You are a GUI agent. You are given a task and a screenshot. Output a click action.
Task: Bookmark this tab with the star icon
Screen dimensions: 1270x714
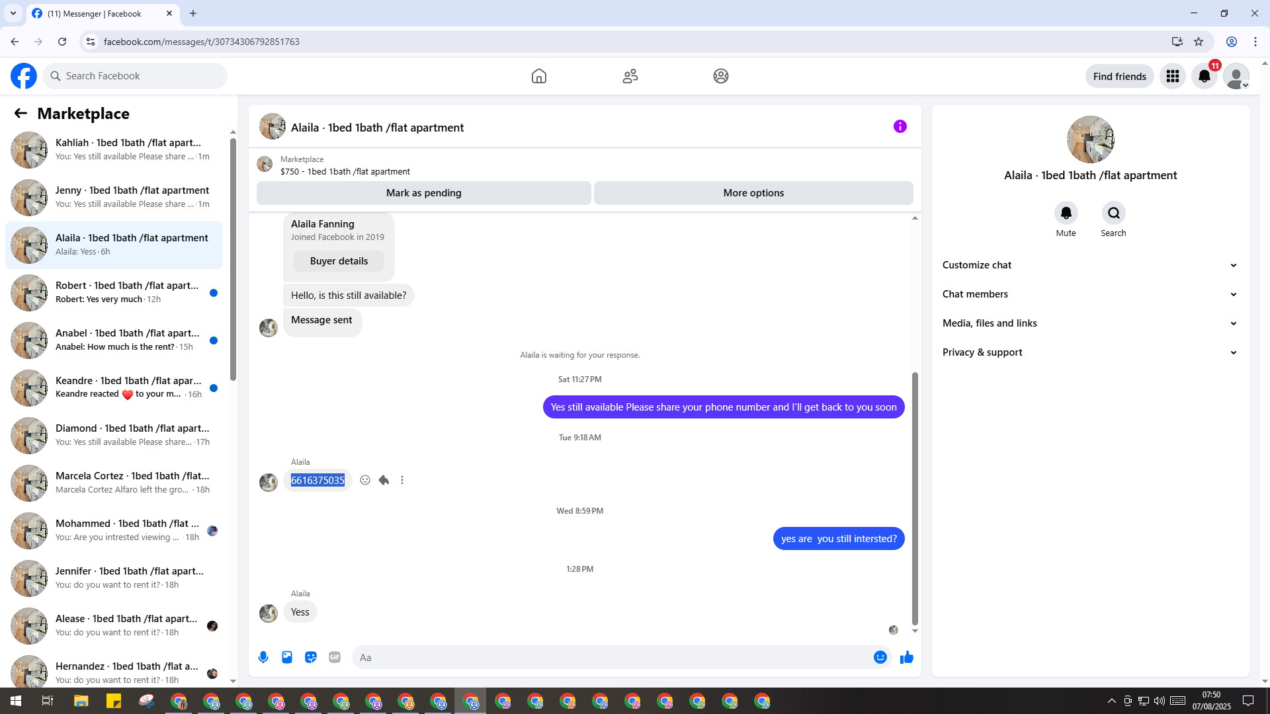click(1199, 42)
